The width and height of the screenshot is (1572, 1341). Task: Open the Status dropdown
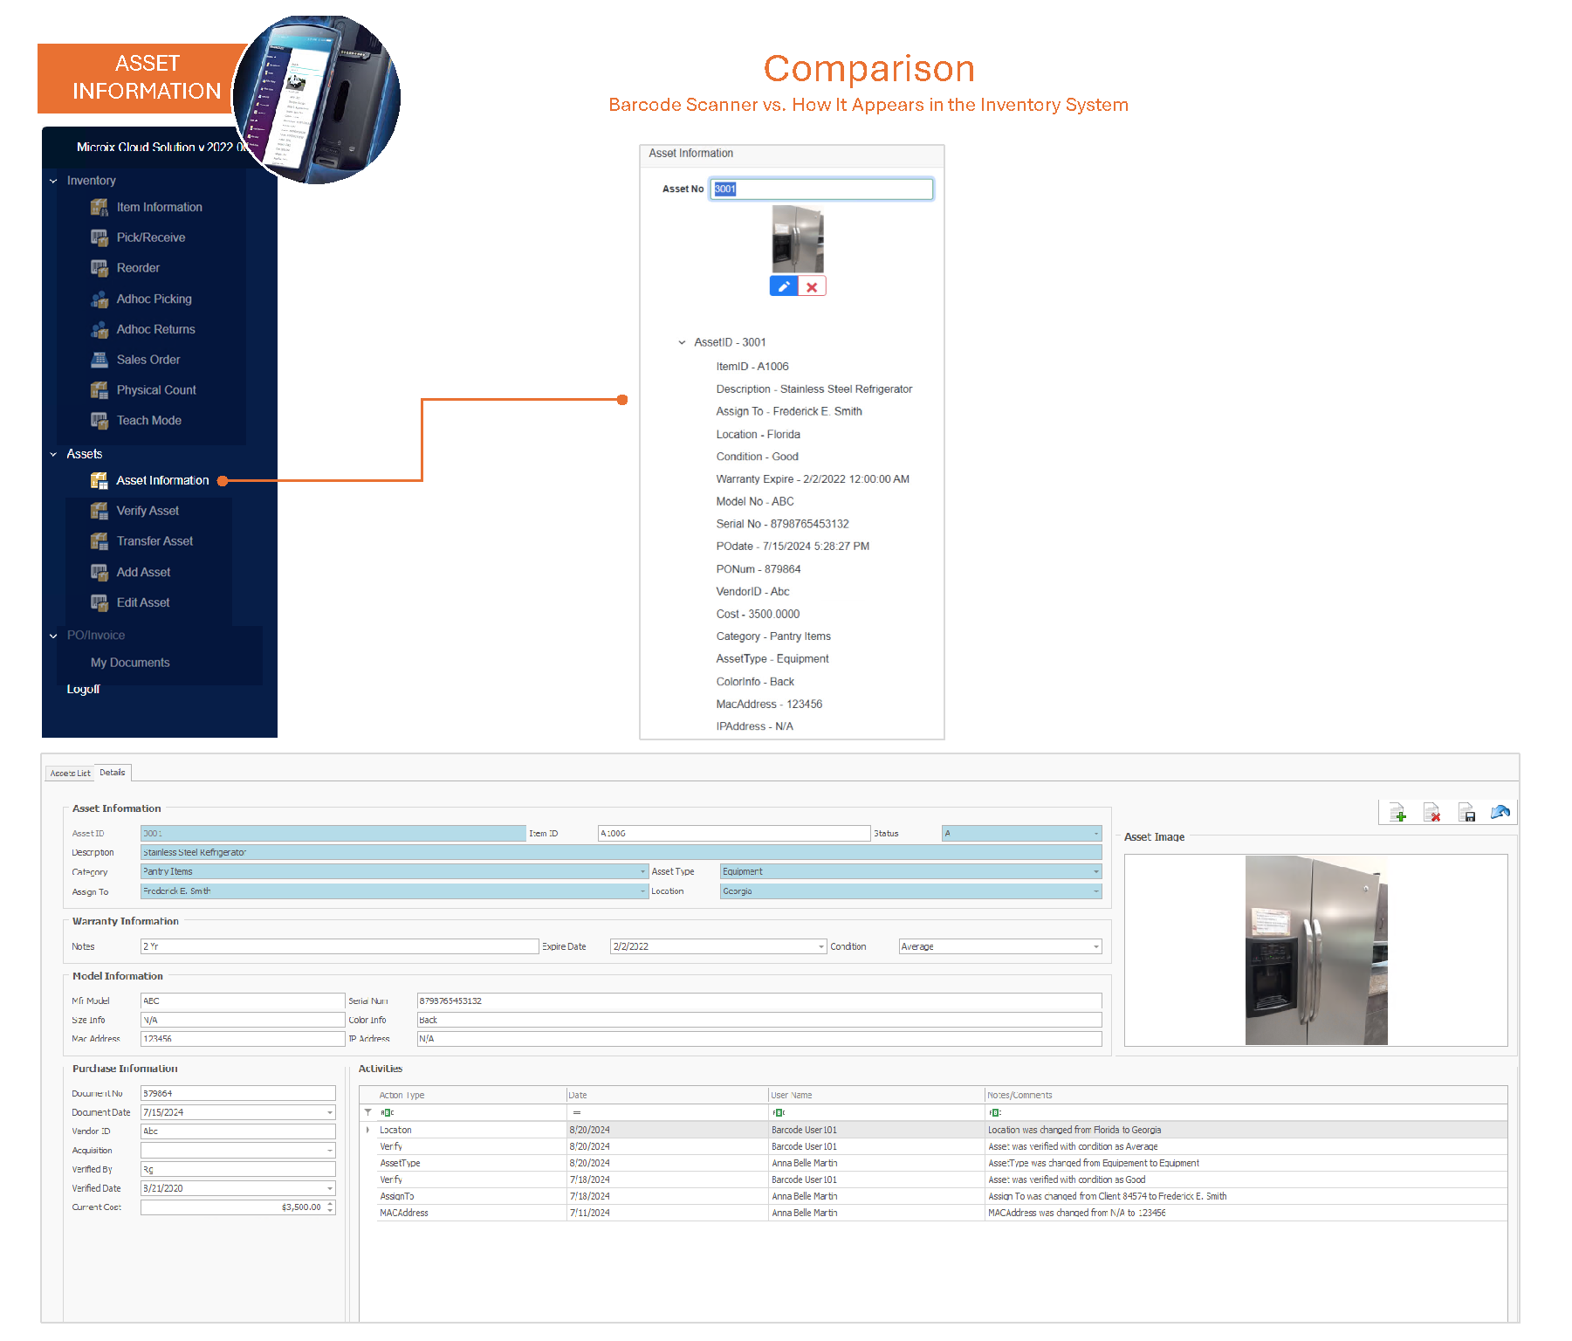[1095, 834]
